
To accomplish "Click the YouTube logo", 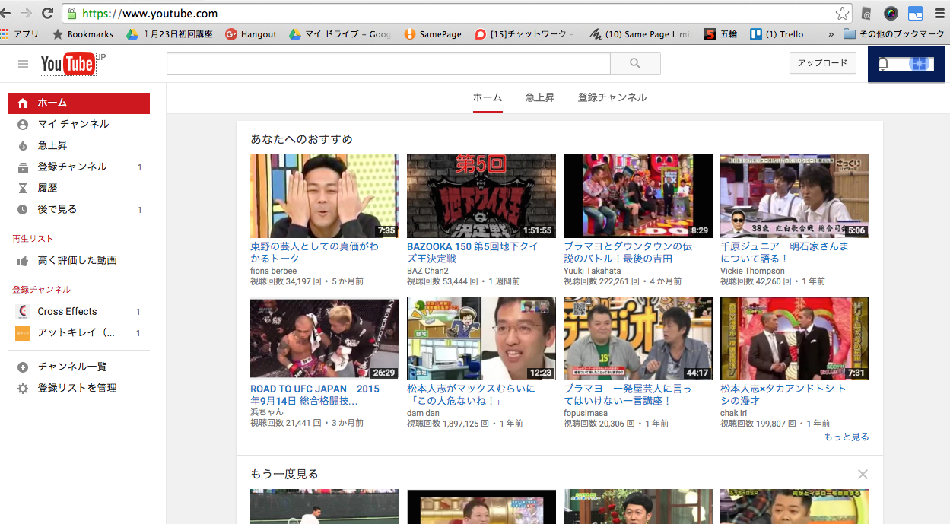I will click(68, 65).
